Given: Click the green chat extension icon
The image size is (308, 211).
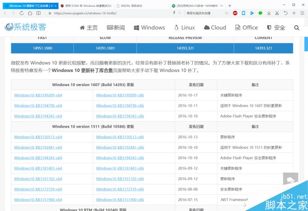Looking at the screenshot, I should click(260, 13).
